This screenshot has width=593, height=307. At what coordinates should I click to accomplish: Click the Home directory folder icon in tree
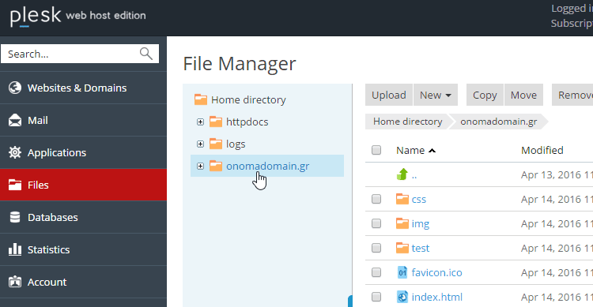click(x=201, y=99)
